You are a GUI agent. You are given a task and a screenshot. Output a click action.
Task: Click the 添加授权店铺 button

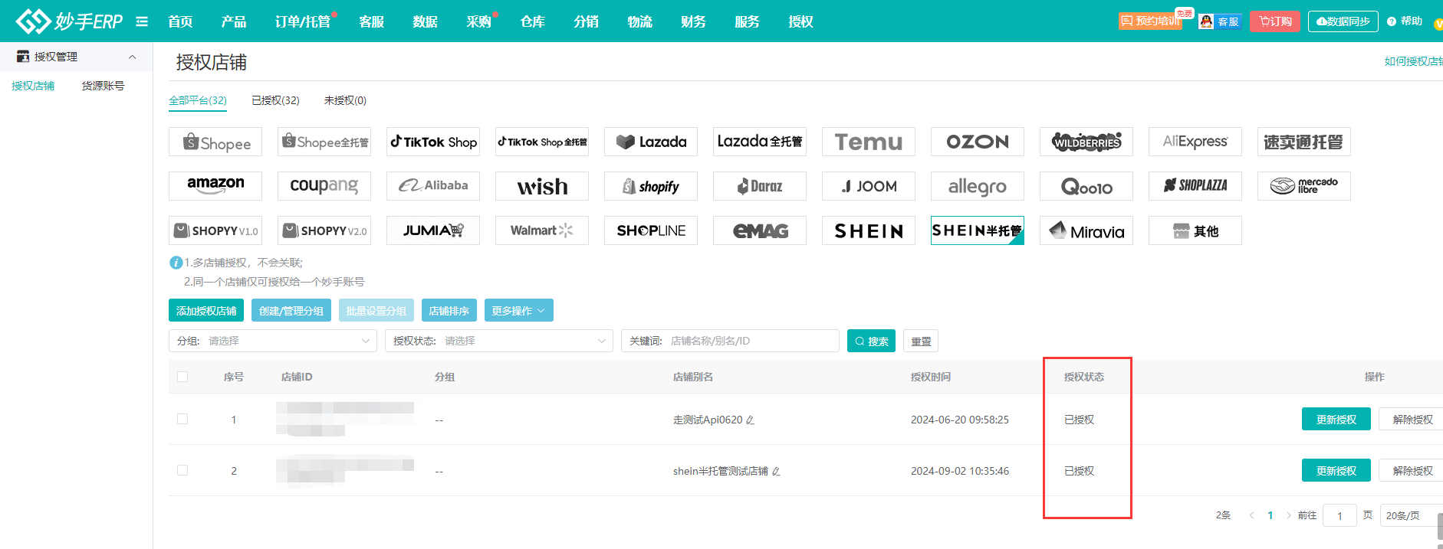pos(206,310)
